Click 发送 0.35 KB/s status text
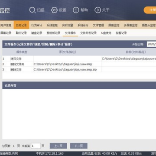Image resolution: width=156 pixels, height=156 pixels. [x=131, y=153]
